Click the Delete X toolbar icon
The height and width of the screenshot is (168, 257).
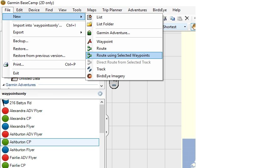187,18
